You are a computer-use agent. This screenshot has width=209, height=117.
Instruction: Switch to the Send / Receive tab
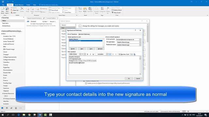tap(19, 5)
